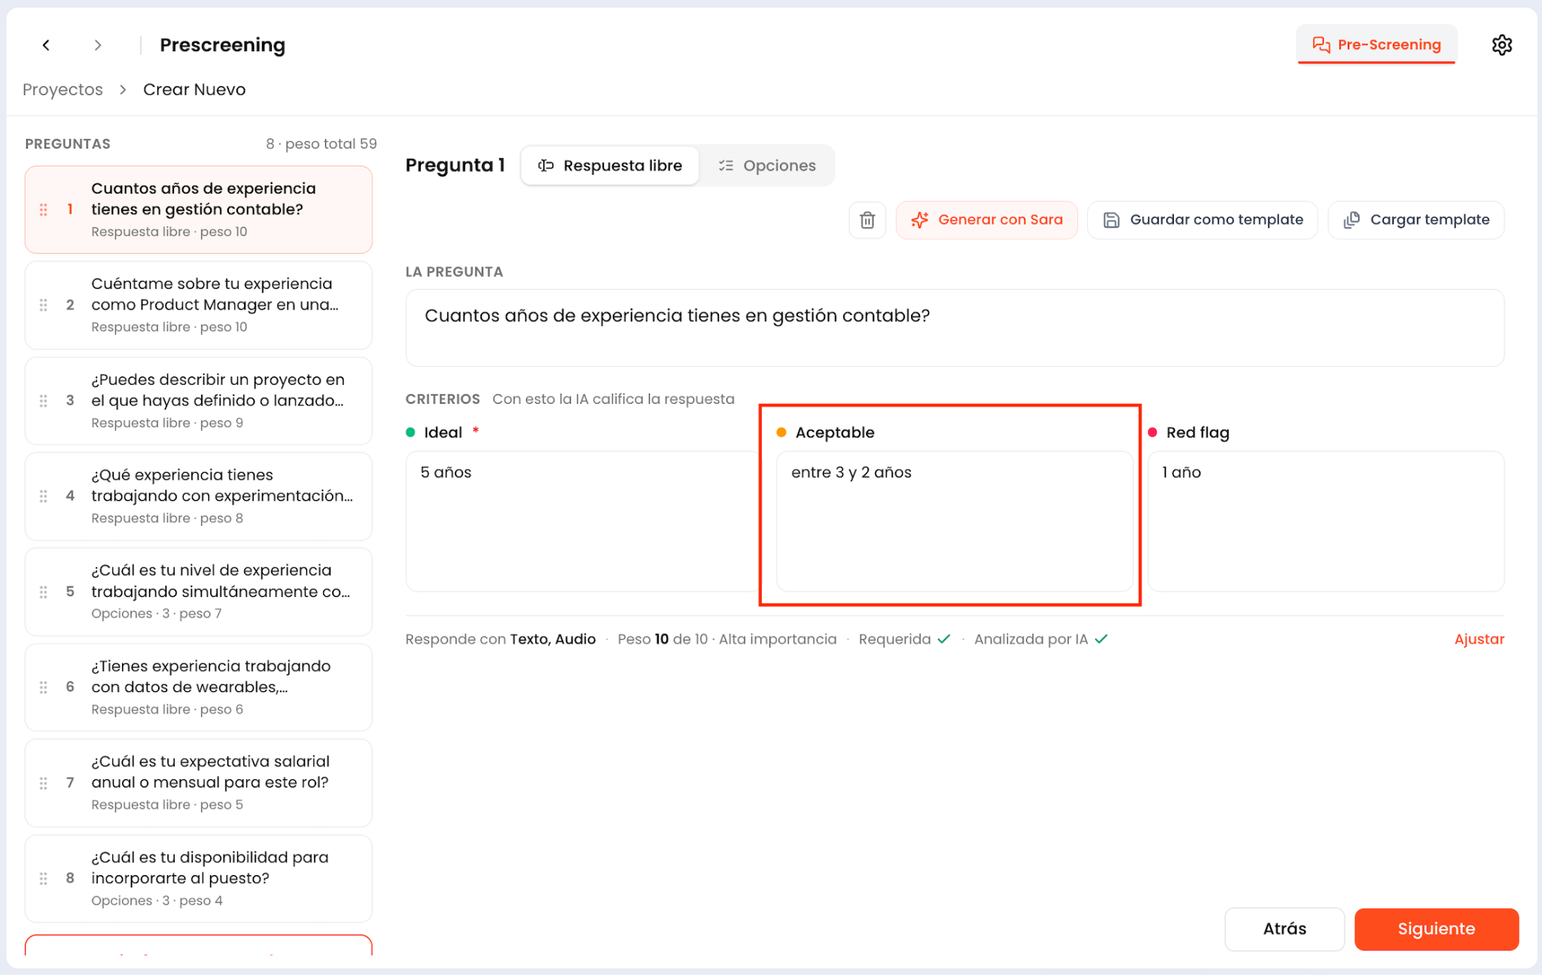Open settings gear icon
The width and height of the screenshot is (1542, 975).
pos(1501,45)
